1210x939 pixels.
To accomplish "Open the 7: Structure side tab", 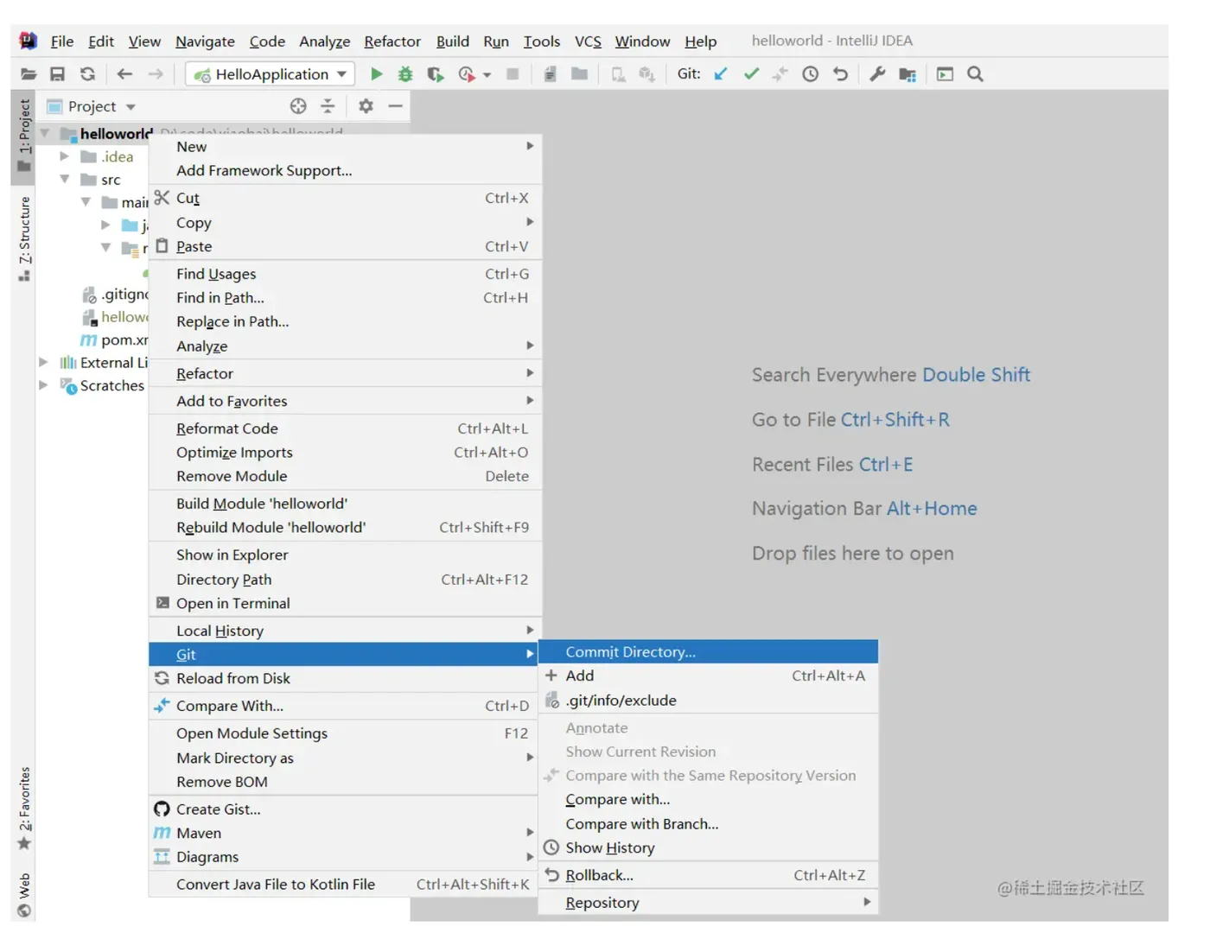I will pos(23,238).
